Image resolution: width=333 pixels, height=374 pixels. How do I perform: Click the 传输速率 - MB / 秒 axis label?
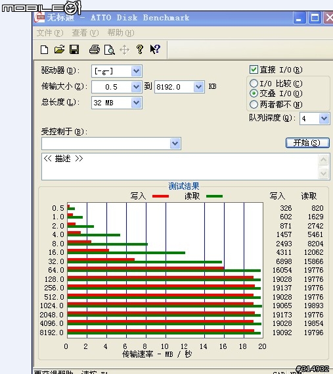157,354
